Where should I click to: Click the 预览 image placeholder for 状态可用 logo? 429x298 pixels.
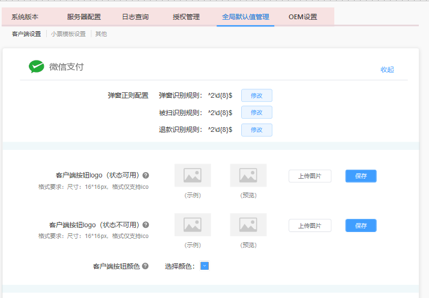tap(248, 175)
